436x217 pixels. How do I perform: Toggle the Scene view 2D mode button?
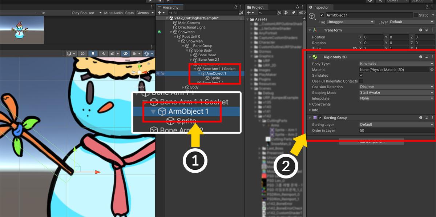coord(82,53)
